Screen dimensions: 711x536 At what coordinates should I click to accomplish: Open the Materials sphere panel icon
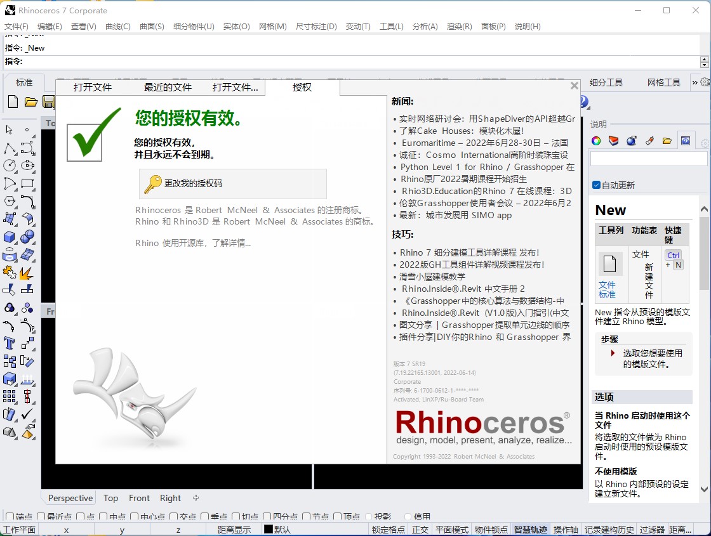[x=631, y=141]
